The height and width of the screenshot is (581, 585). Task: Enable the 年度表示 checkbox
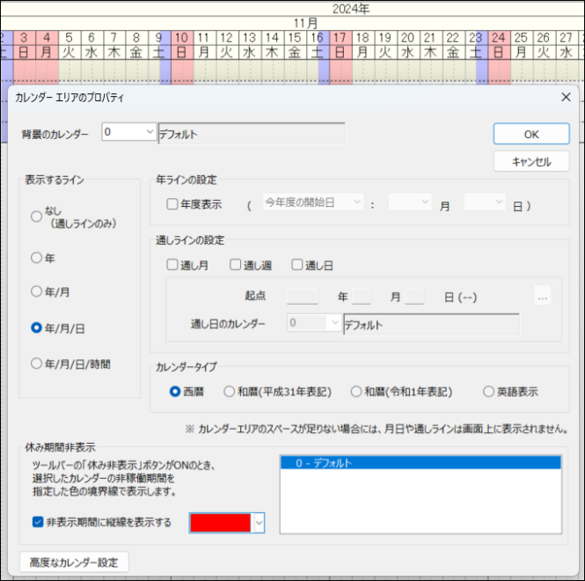173,203
